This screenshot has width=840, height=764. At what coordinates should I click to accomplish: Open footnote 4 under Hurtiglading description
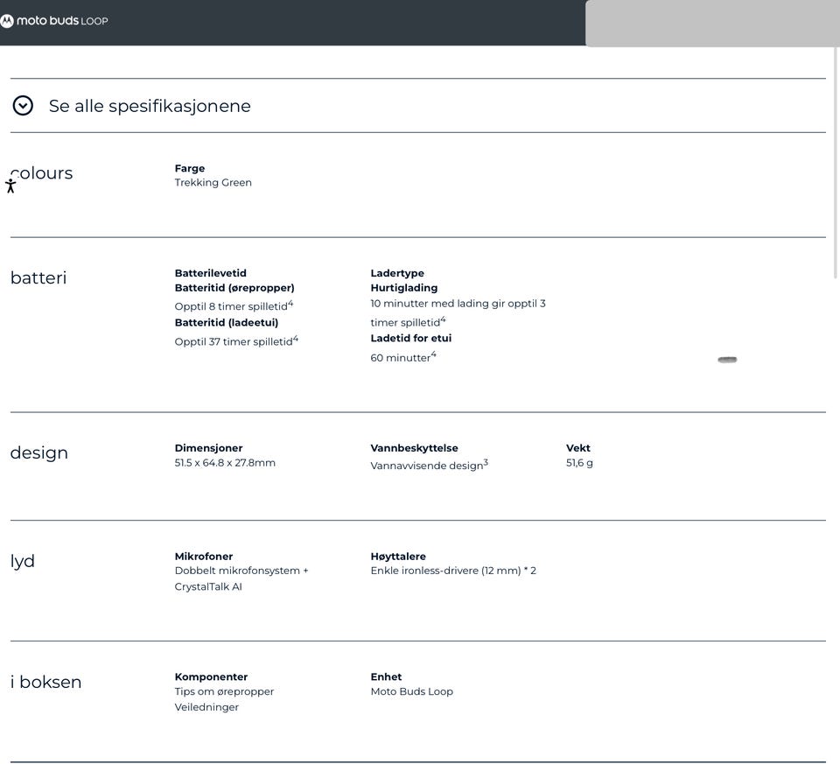point(443,319)
